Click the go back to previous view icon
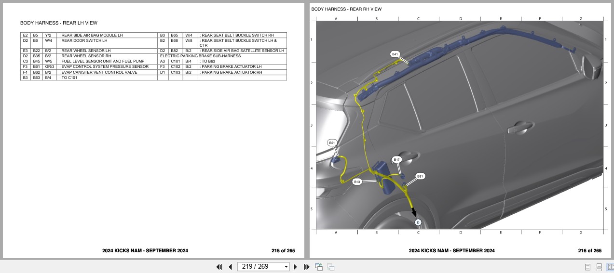Image resolution: width=614 pixels, height=273 pixels. 319,267
